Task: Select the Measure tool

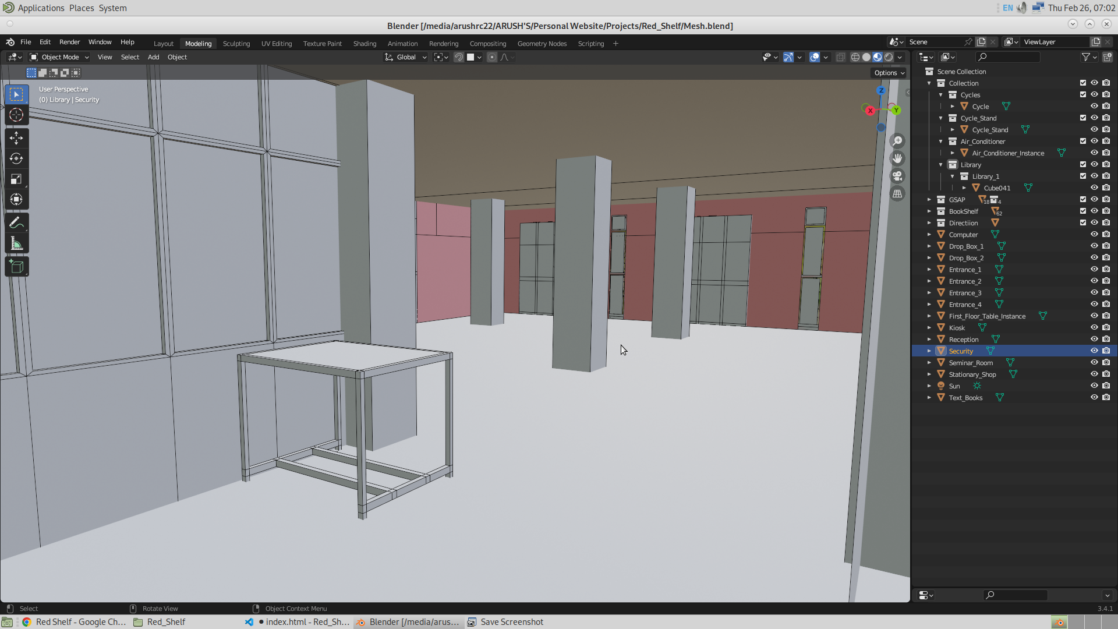Action: pos(16,243)
